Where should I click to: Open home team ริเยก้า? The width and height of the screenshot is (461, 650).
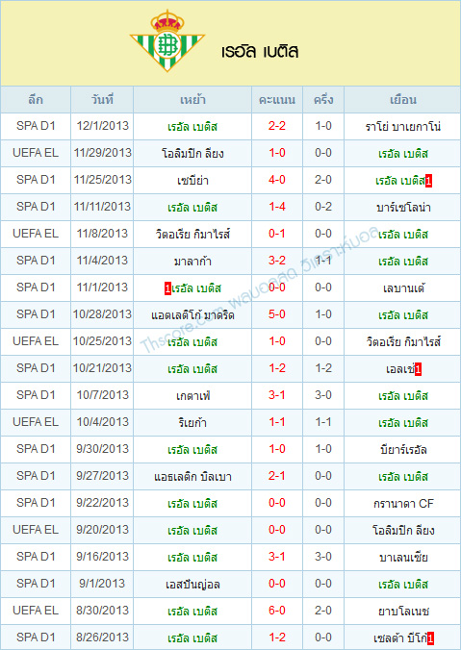tap(192, 423)
